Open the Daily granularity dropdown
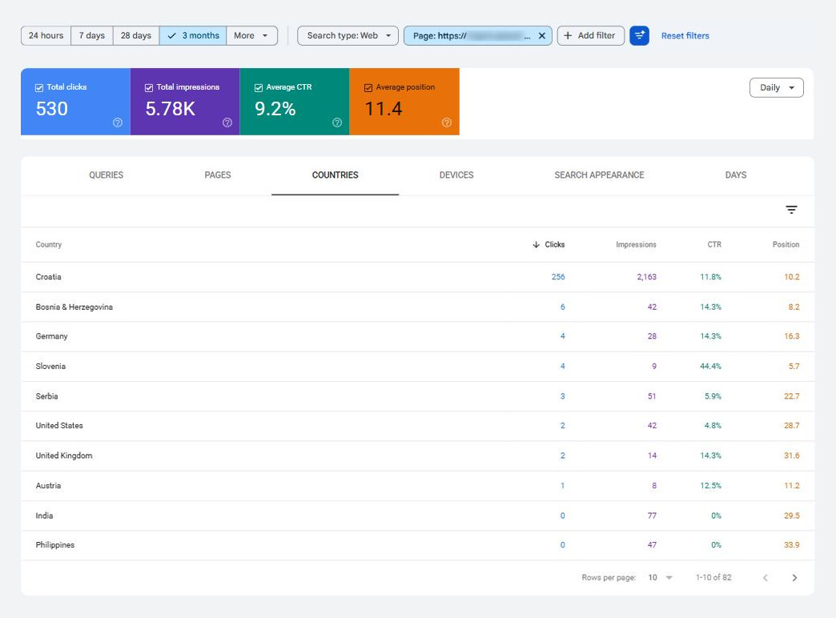 [776, 88]
